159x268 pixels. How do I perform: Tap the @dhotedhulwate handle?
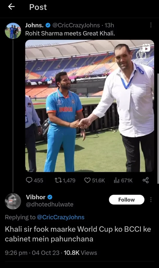click(50, 204)
